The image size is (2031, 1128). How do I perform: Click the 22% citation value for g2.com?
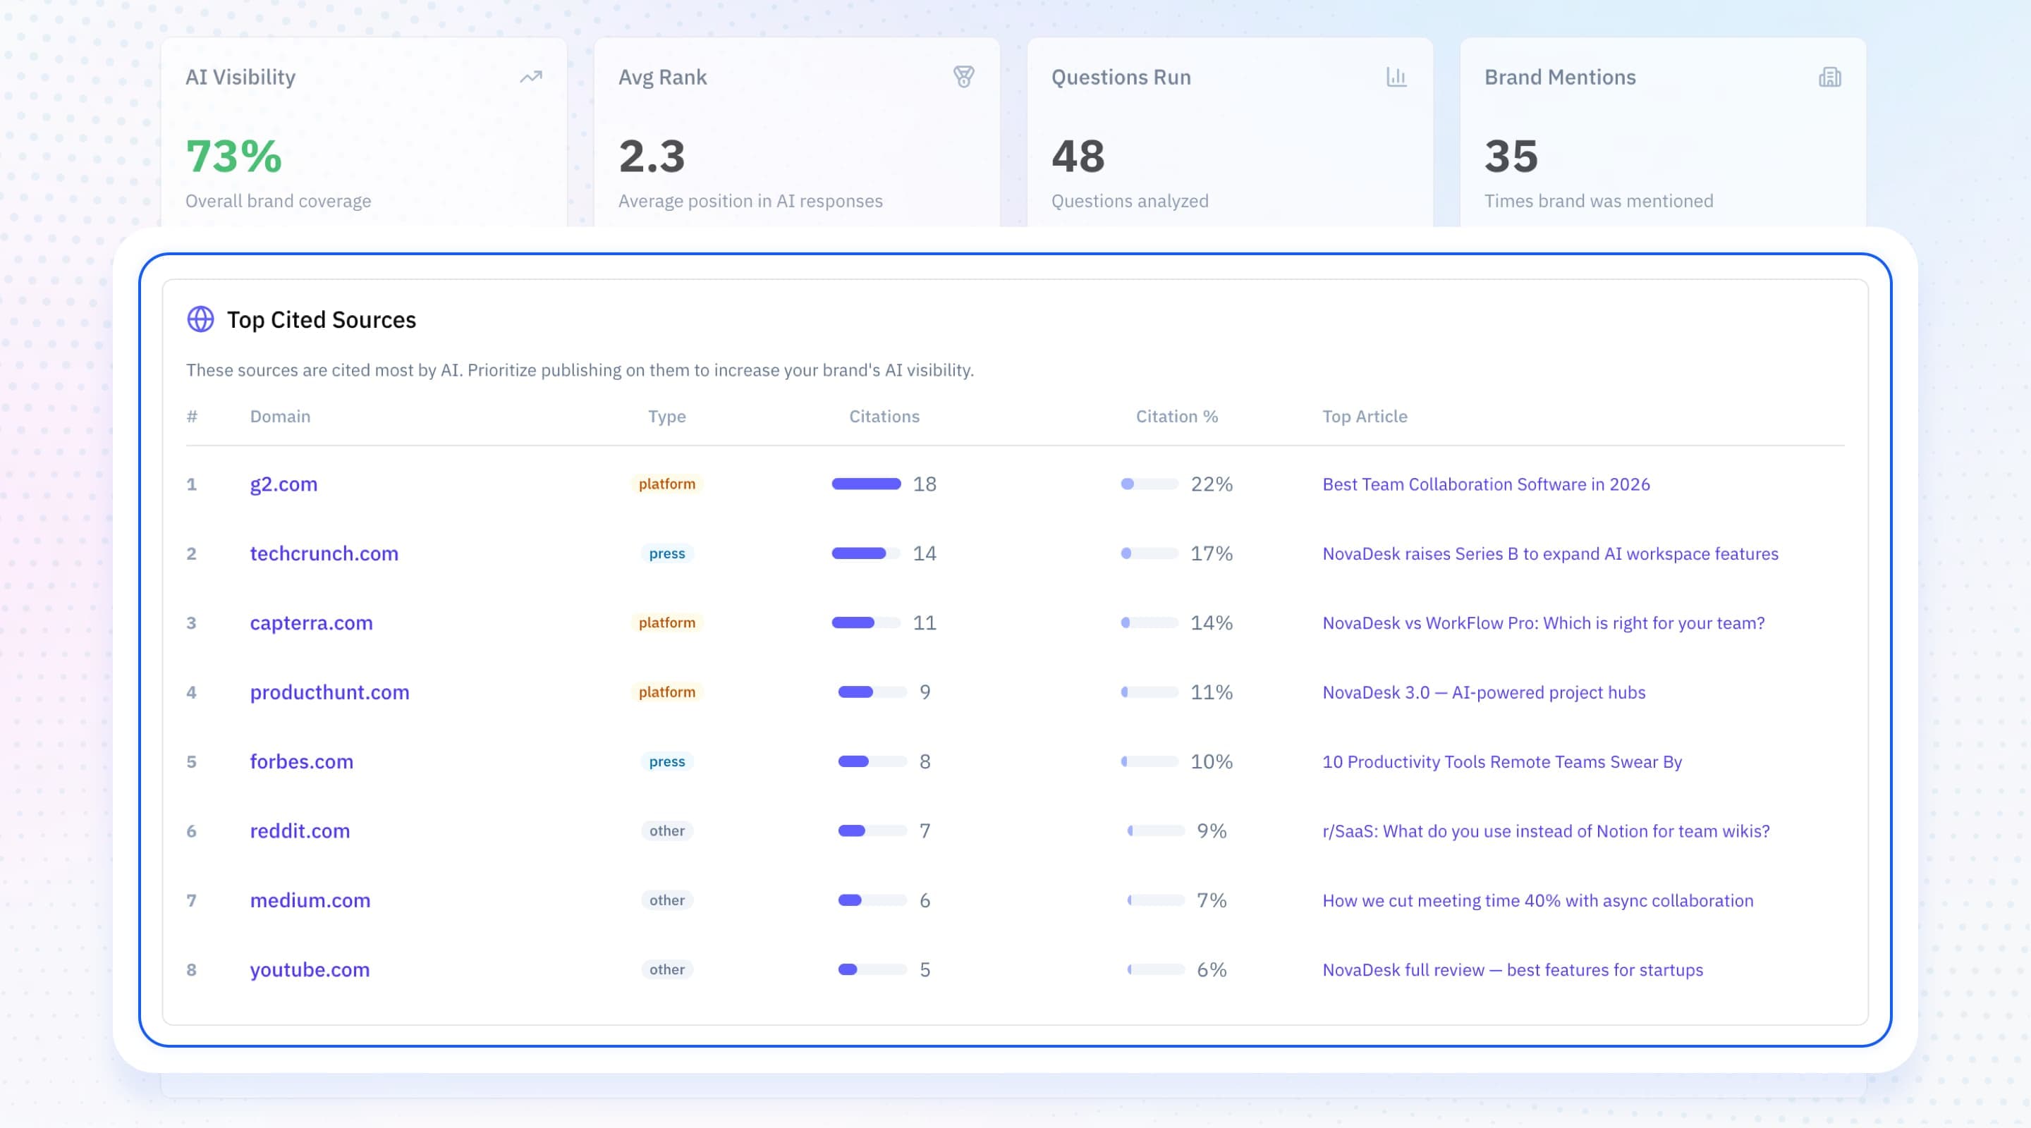pos(1212,484)
